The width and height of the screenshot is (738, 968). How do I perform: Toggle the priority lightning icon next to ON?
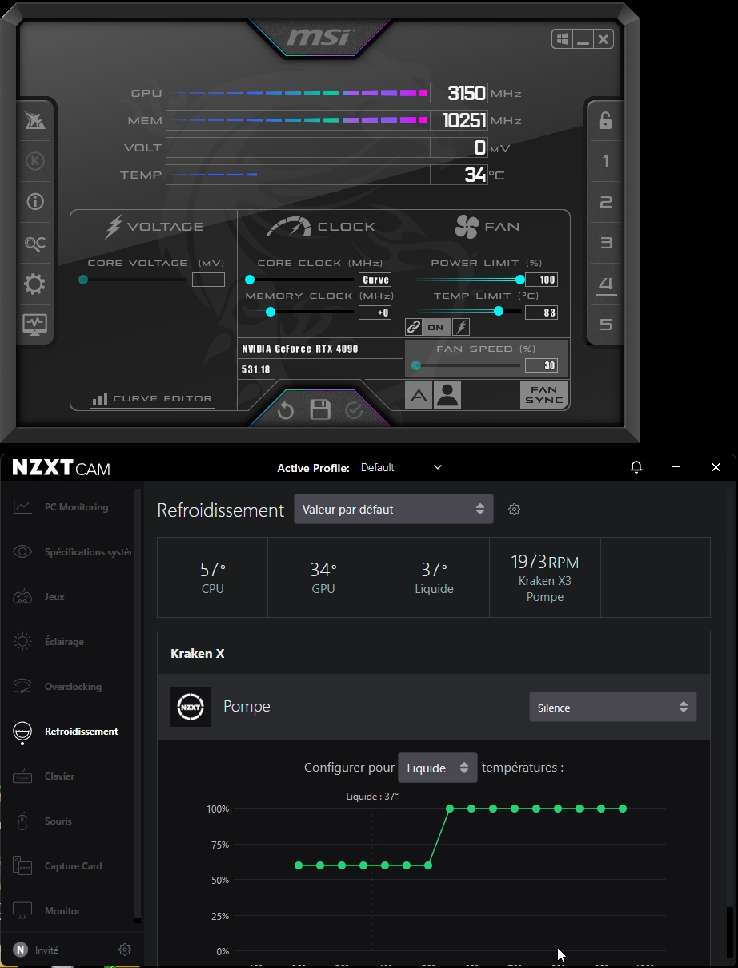461,327
